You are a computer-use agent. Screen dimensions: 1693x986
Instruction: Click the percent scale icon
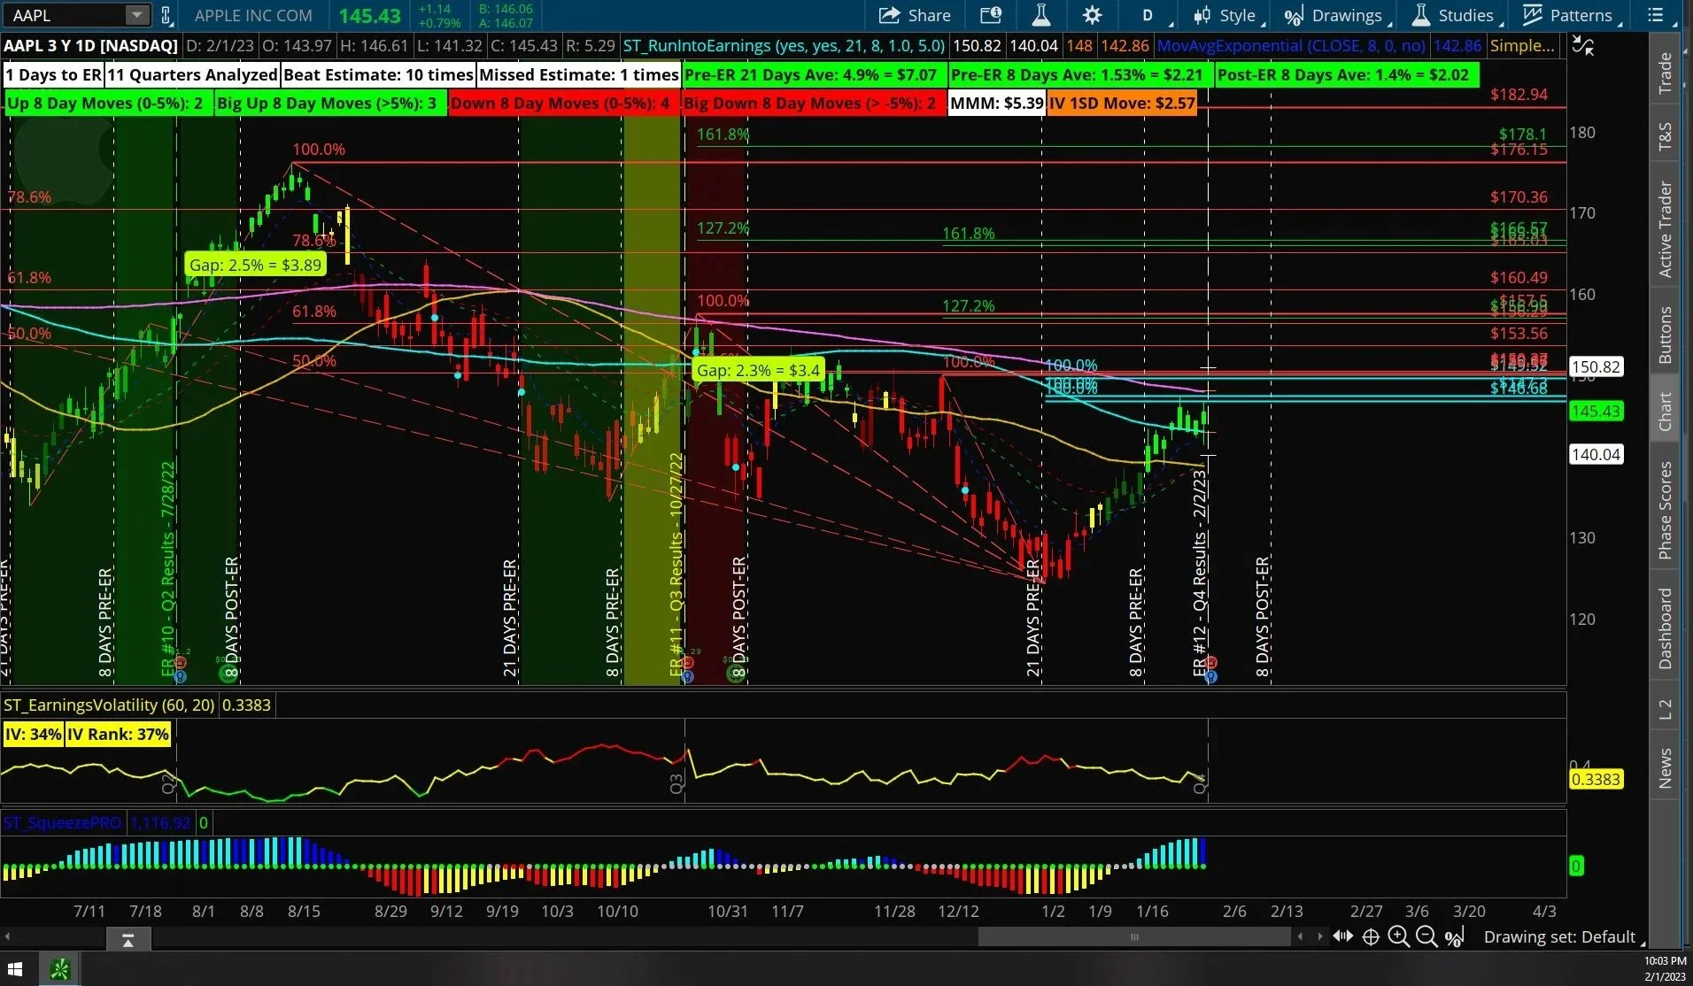click(1454, 936)
